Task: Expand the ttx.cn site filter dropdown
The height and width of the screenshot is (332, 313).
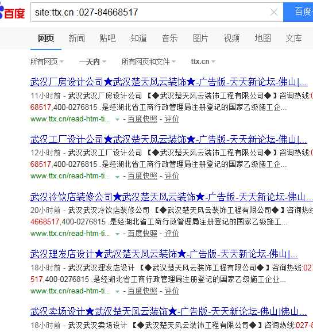Action: 203,62
